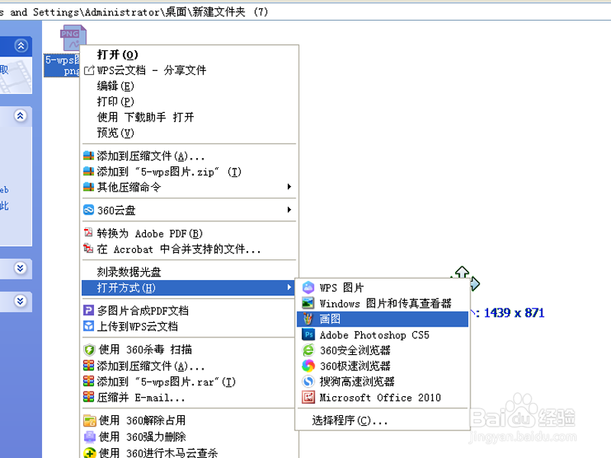The width and height of the screenshot is (611, 458).
Task: Click the 搜狗高速浏览器 icon
Action: (308, 381)
